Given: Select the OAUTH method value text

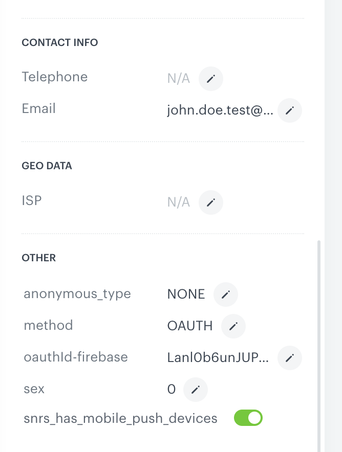Looking at the screenshot, I should pos(190,325).
